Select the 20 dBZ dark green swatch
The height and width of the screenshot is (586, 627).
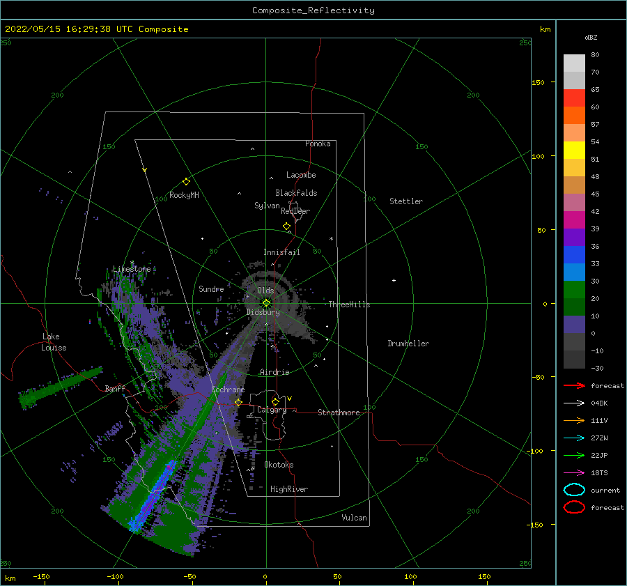[x=574, y=307]
